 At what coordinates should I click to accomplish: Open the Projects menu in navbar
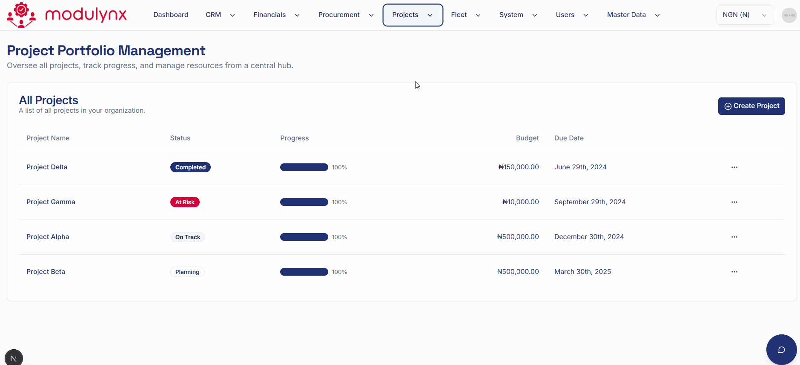(412, 15)
